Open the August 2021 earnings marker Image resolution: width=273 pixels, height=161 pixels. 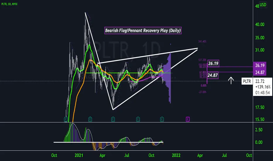pyautogui.click(x=138, y=119)
